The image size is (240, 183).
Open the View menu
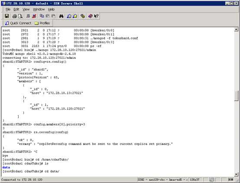26,10
